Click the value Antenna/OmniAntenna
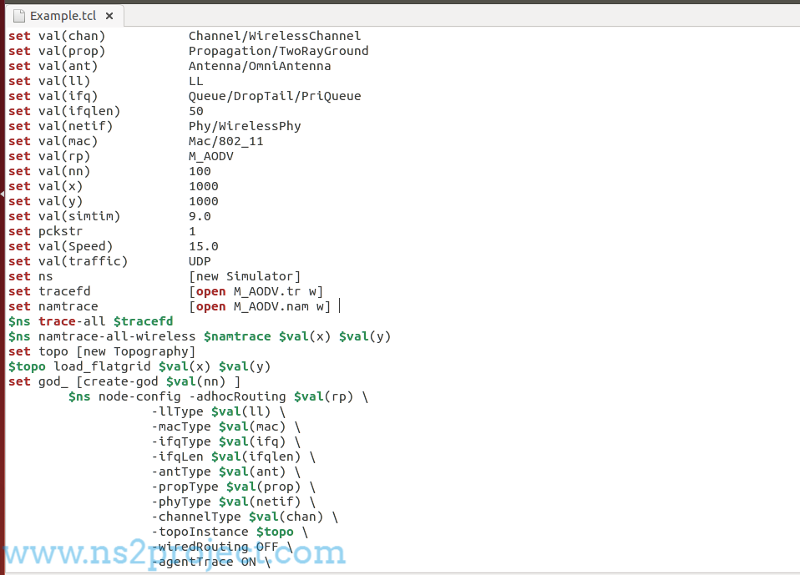This screenshot has width=800, height=575. [x=260, y=66]
